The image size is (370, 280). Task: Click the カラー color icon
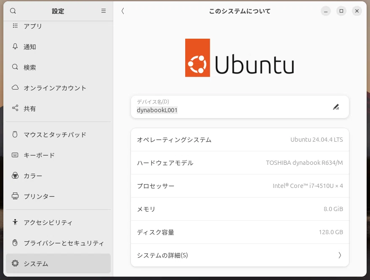[15, 176]
